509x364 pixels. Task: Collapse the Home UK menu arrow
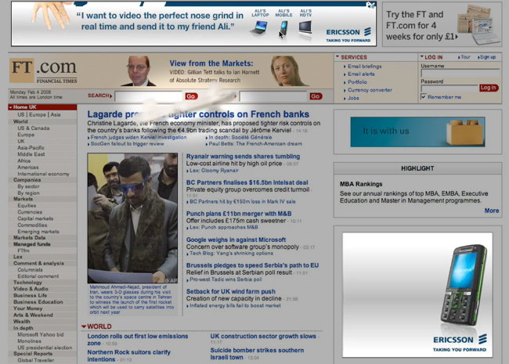pos(11,107)
